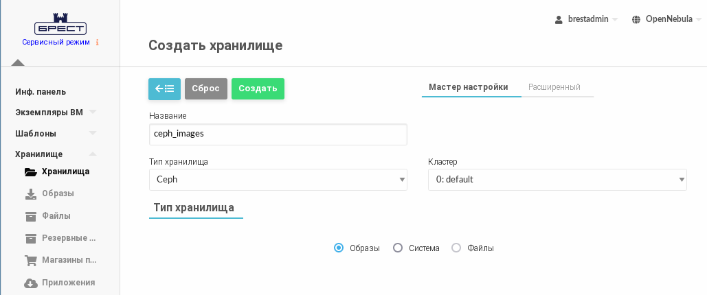The image size is (707, 295).
Task: Select the Образы radio button
Action: click(339, 248)
